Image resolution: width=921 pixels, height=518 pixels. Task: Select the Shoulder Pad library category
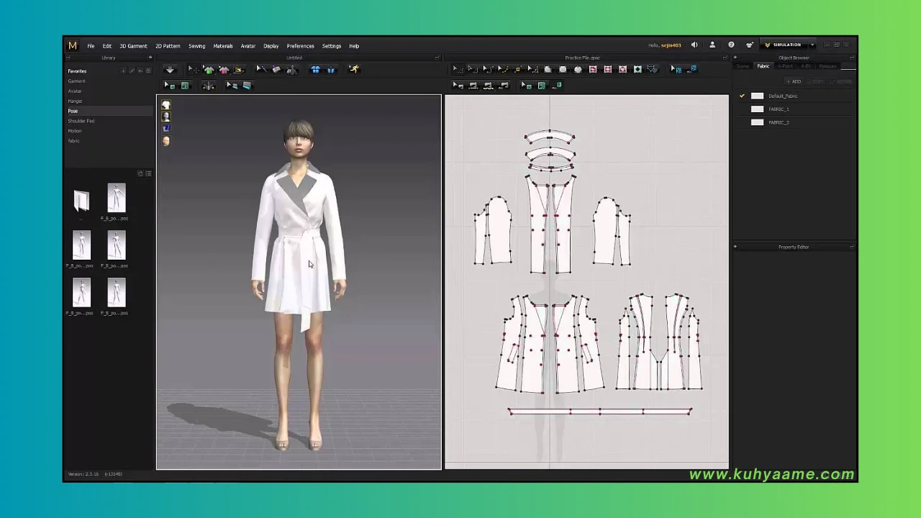point(81,121)
